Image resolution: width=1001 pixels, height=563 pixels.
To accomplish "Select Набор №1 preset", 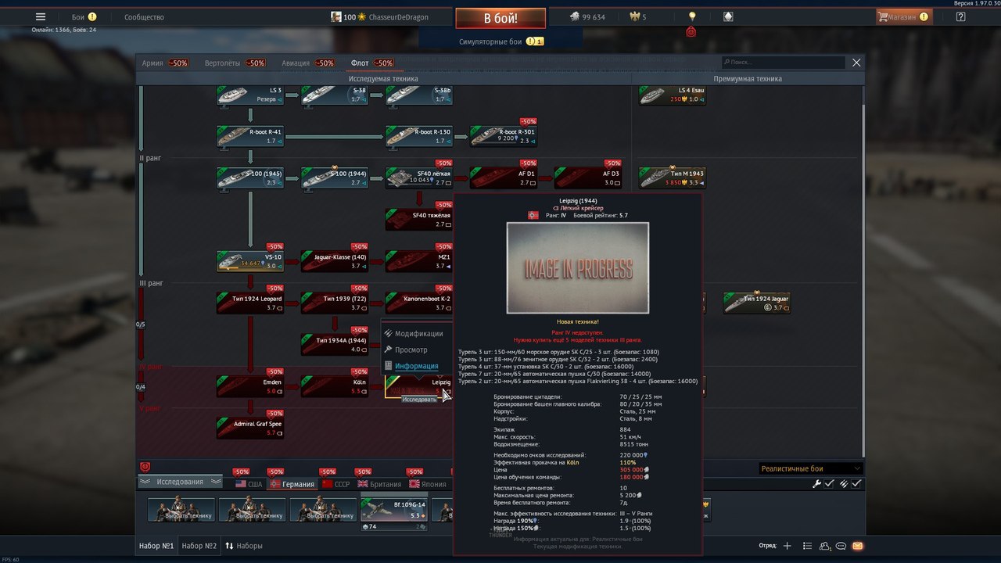I will (156, 546).
